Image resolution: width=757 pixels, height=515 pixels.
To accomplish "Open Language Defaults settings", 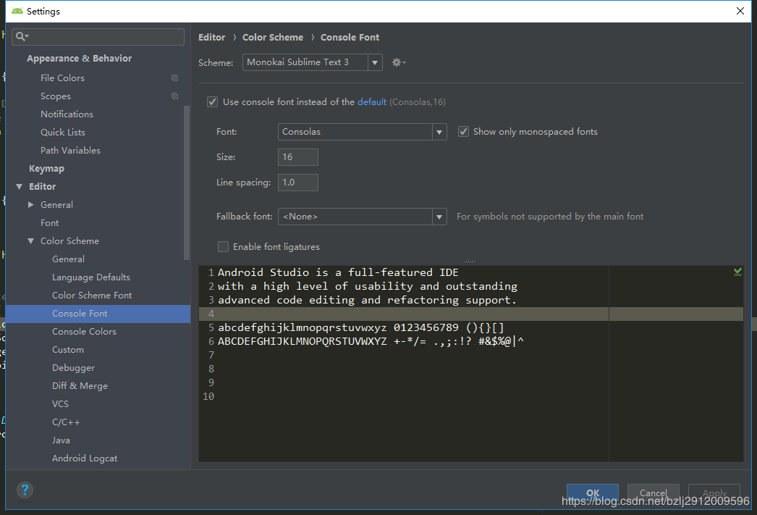I will click(x=90, y=277).
